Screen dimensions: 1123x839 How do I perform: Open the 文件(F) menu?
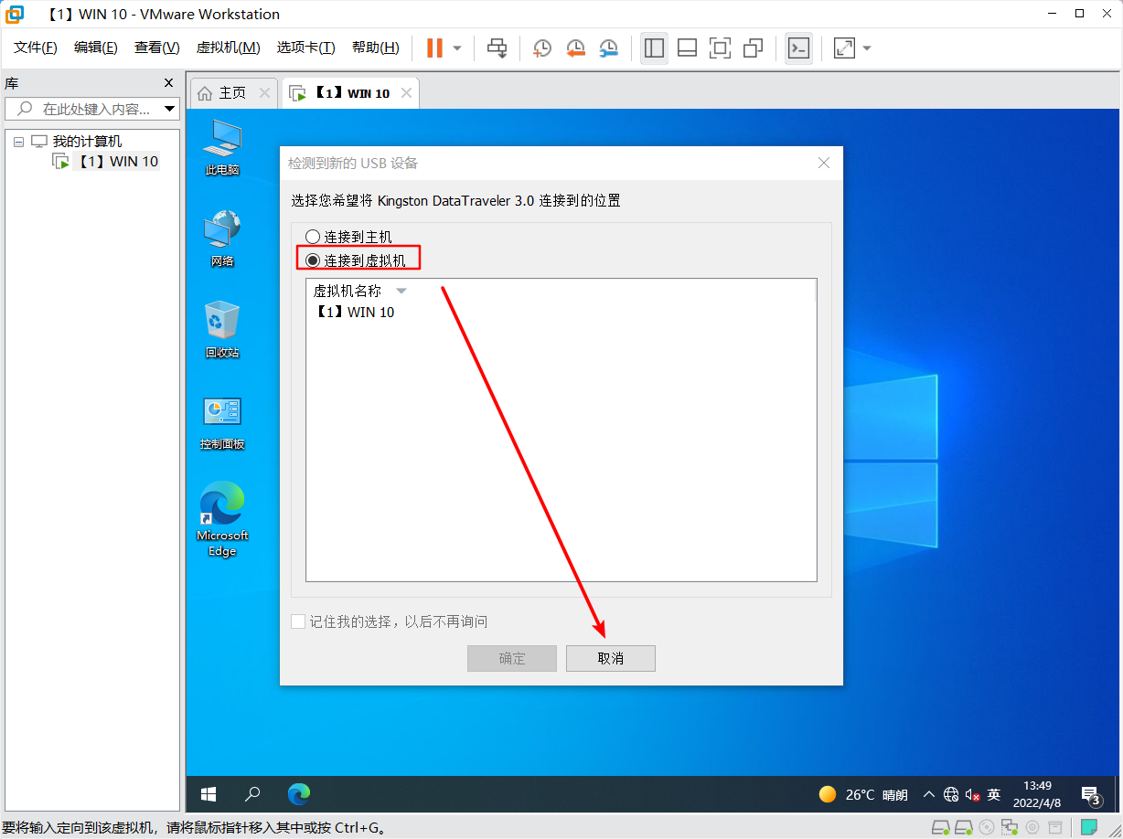tap(36, 48)
